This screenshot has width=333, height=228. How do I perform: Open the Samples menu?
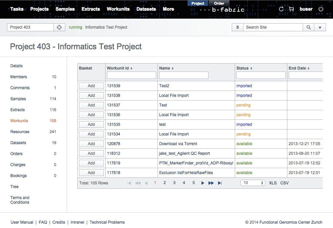pyautogui.click(x=65, y=9)
